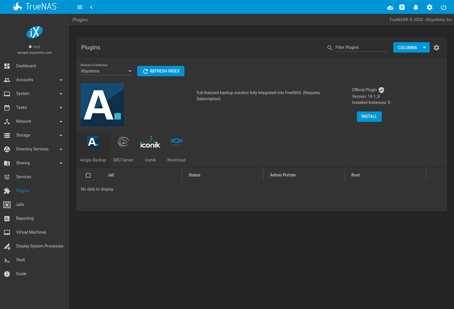This screenshot has height=309, width=454.
Task: Click the REFRESH INDEX button
Action: click(161, 71)
